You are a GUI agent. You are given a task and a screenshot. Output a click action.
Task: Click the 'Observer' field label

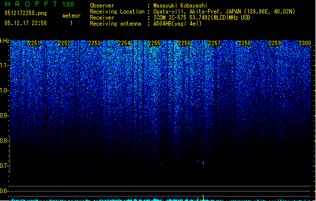[102, 6]
